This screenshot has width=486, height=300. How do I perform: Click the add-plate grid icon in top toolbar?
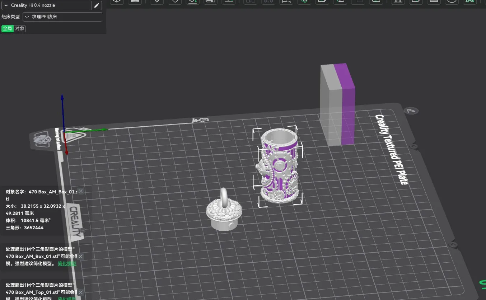click(135, 1)
